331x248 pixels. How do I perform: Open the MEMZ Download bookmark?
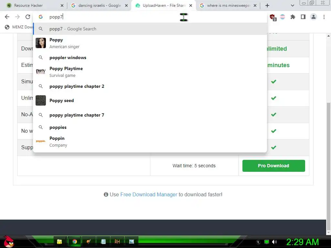(x=19, y=27)
